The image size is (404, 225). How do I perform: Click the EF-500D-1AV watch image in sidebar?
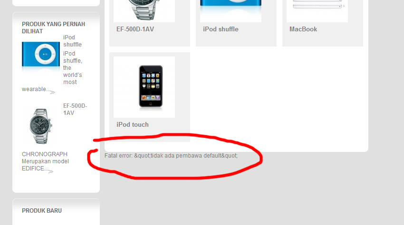[x=41, y=126]
